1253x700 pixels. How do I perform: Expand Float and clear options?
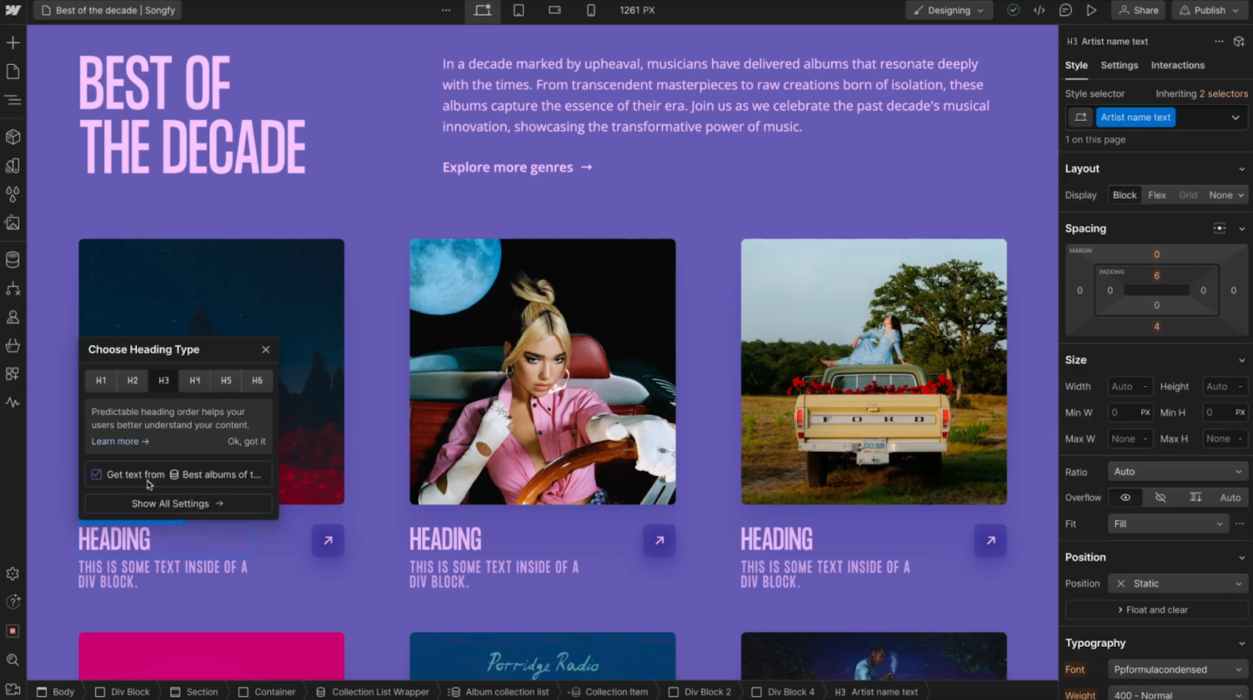1156,610
